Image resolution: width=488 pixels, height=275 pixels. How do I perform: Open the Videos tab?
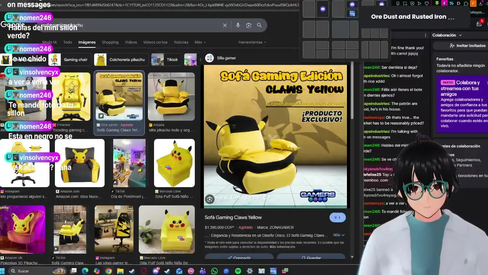tap(131, 42)
